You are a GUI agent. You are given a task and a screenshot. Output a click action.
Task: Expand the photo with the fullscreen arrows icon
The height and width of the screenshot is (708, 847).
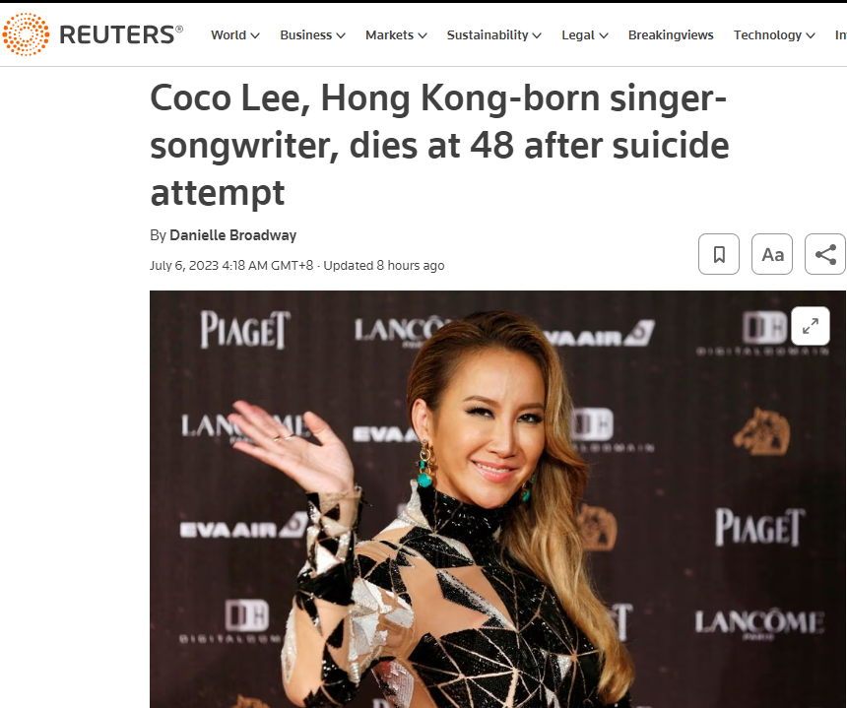[x=811, y=326]
